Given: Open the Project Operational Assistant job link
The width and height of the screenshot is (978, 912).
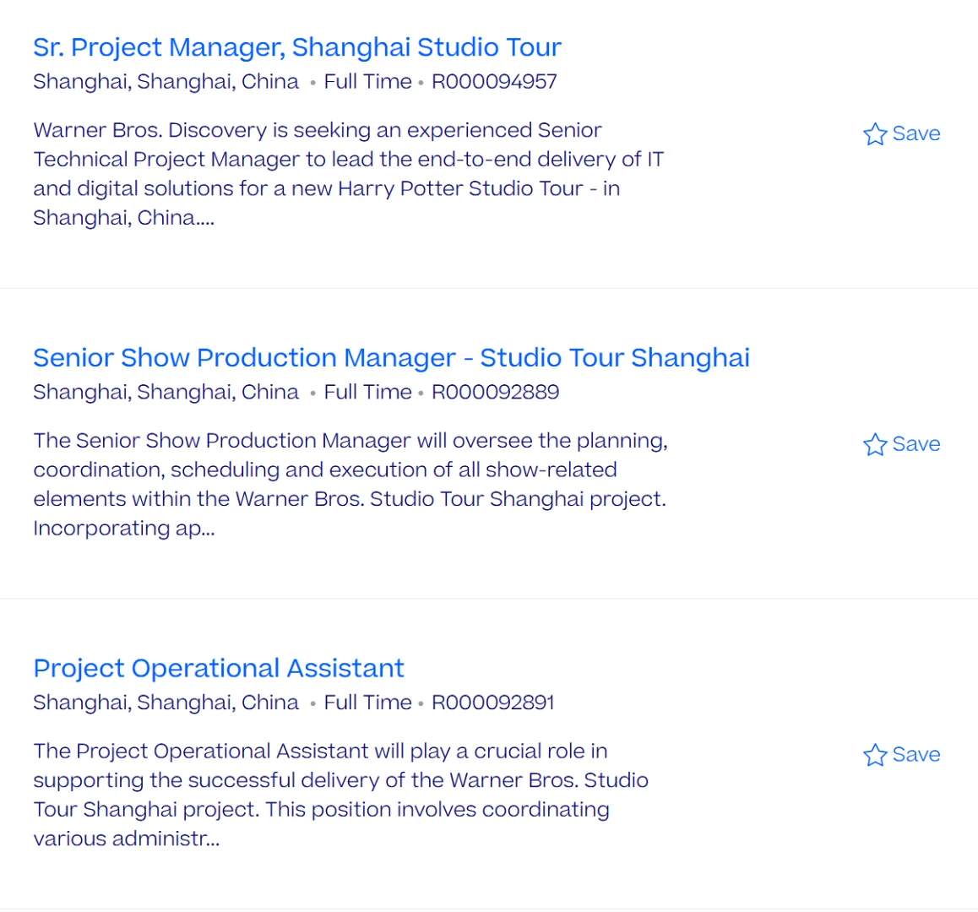Looking at the screenshot, I should (x=219, y=669).
